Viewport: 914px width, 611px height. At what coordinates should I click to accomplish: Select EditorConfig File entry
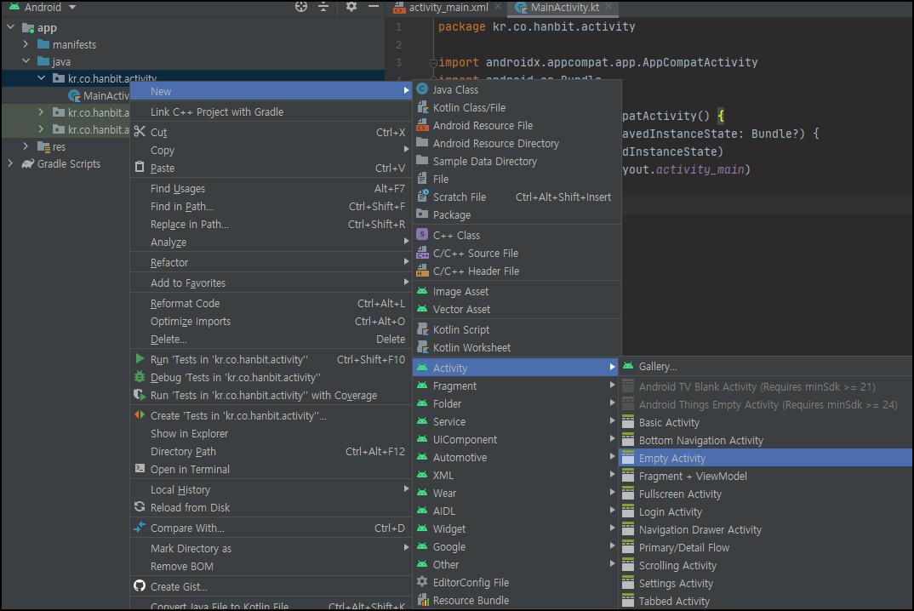point(515,582)
